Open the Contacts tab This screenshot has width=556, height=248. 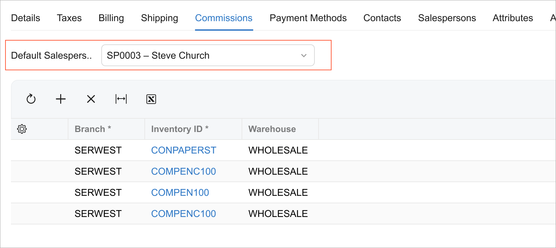click(382, 18)
